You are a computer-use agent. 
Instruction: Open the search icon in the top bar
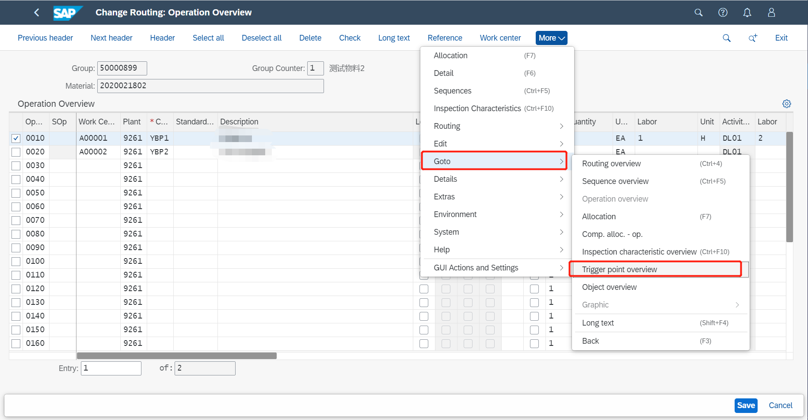coord(698,12)
